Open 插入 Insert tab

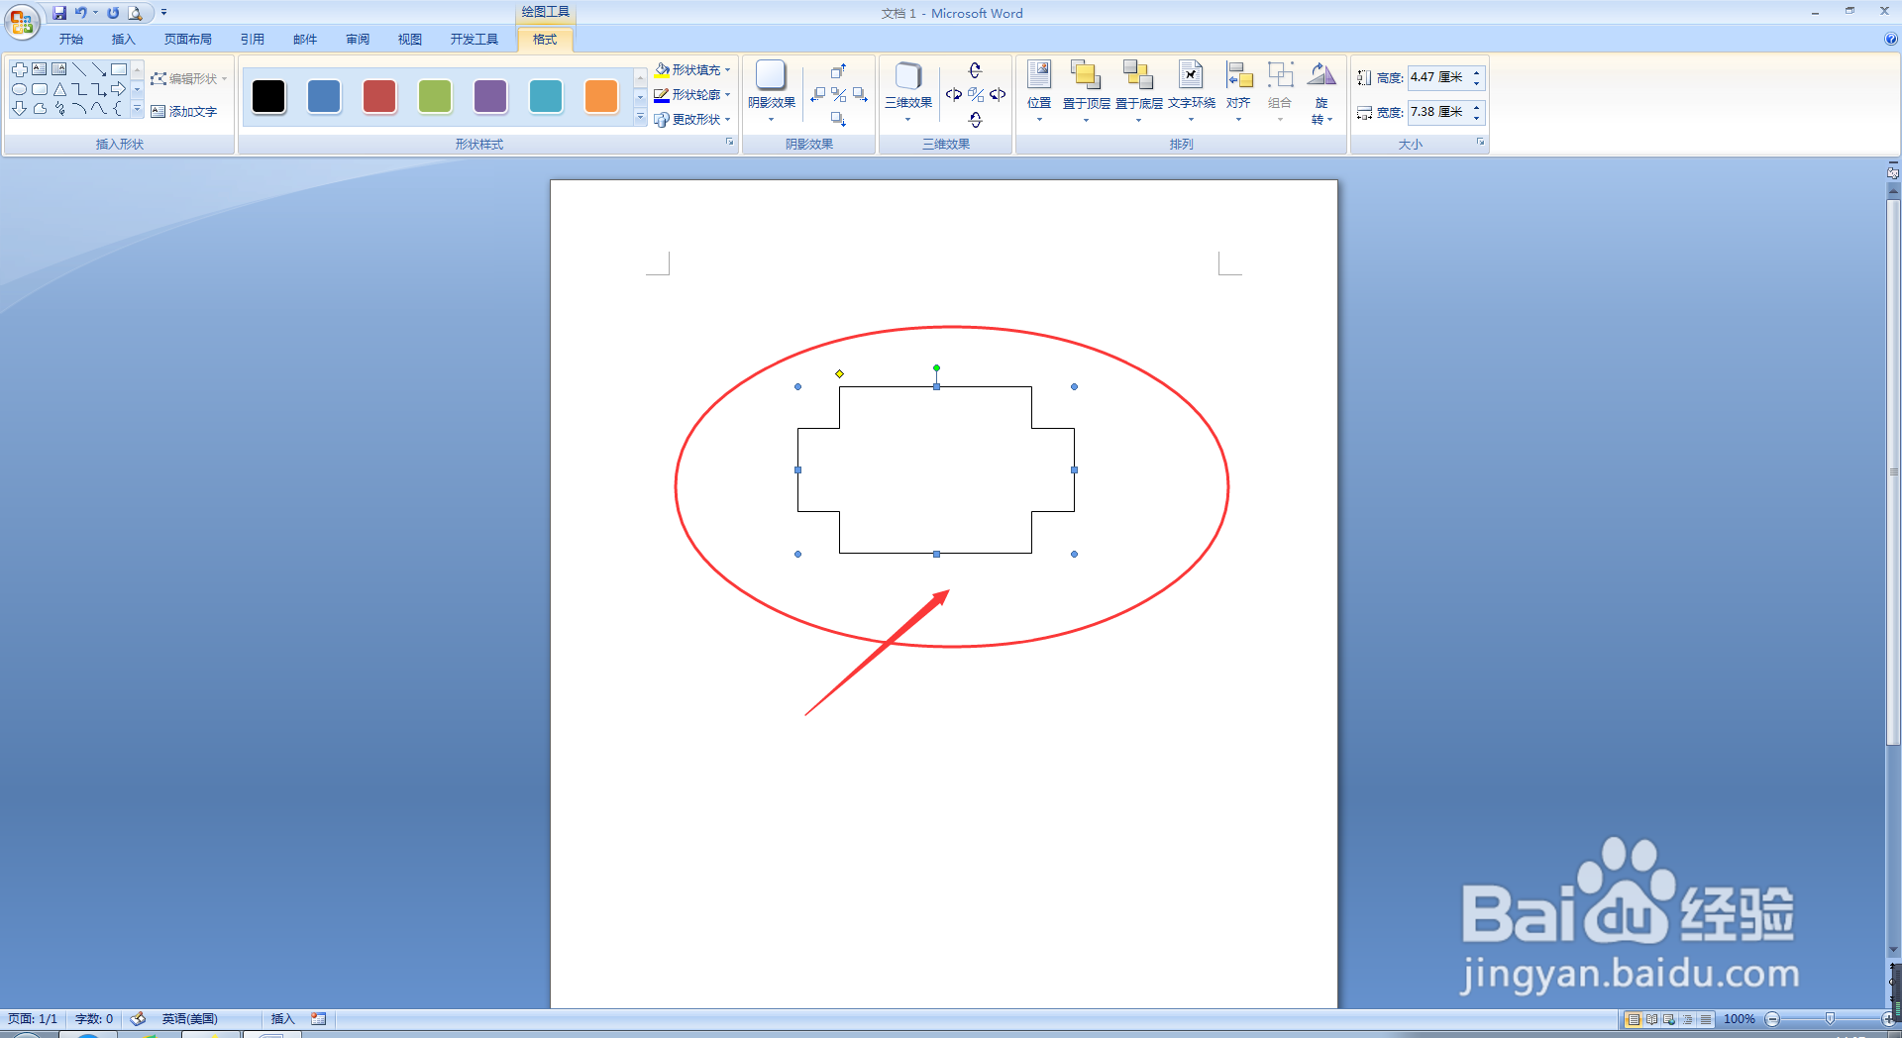click(123, 40)
